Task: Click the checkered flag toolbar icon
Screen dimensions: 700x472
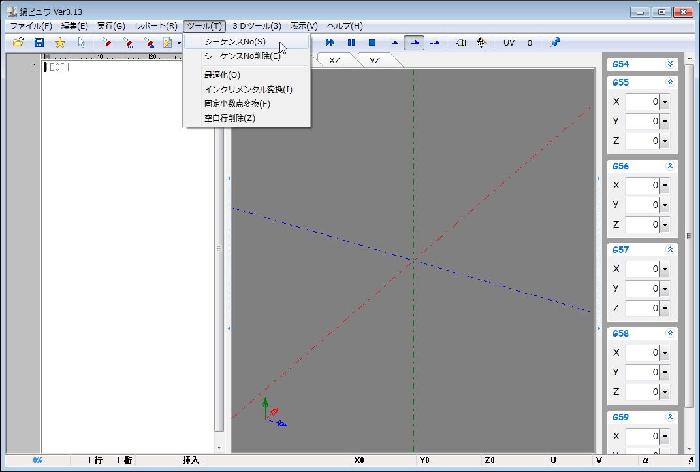Action: (481, 42)
